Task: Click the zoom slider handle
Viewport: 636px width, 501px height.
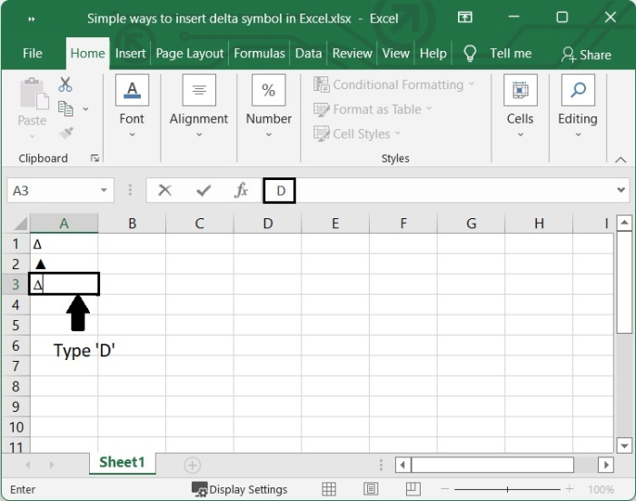Action: coord(507,489)
